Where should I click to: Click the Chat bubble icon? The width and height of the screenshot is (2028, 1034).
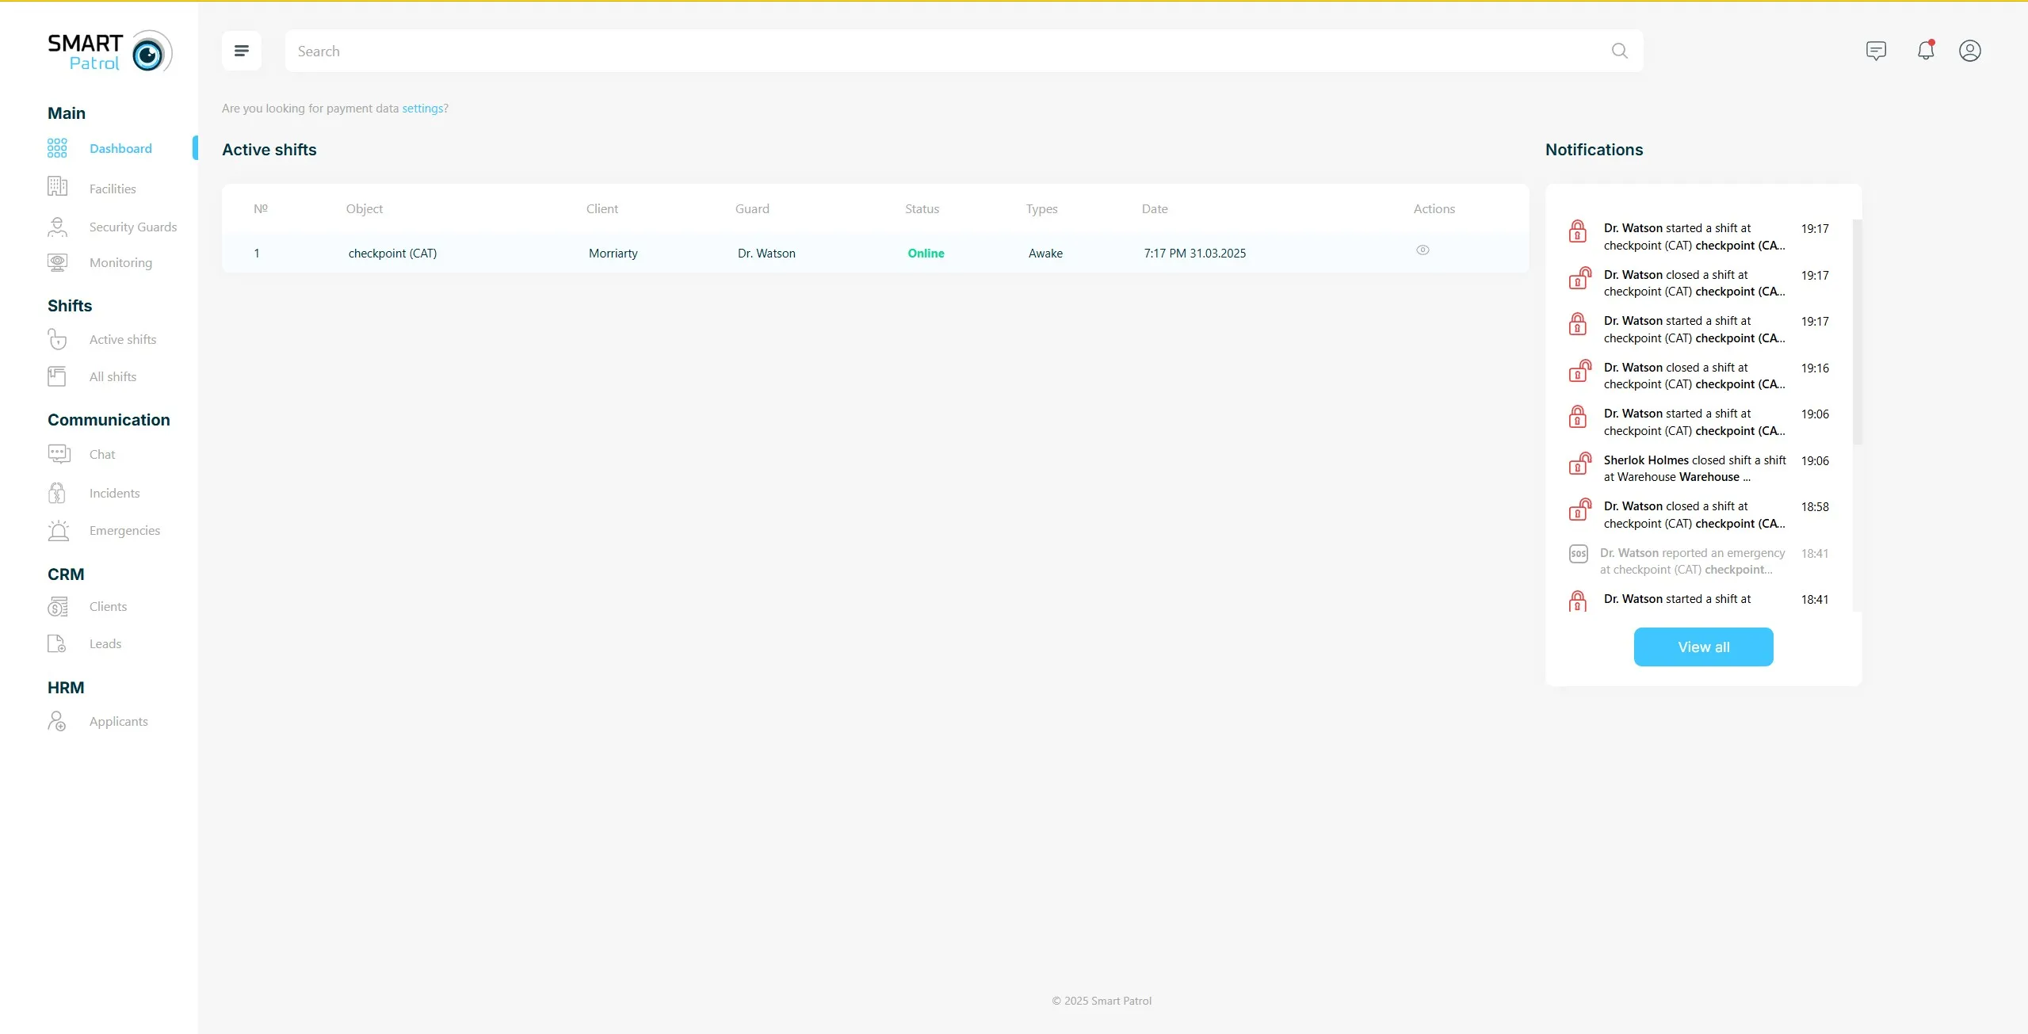pos(59,454)
